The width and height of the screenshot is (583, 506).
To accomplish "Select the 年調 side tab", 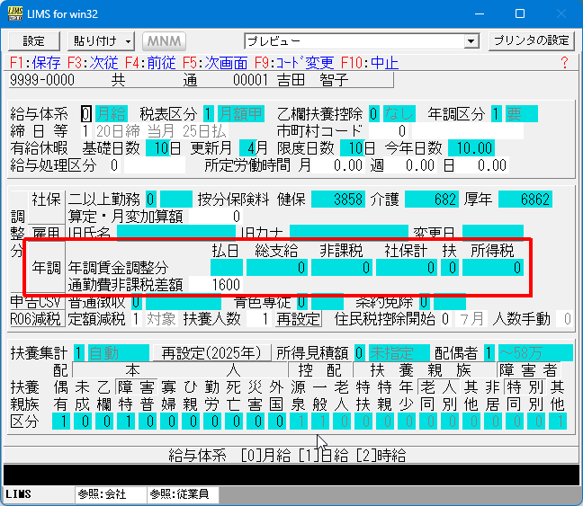I will tap(46, 267).
